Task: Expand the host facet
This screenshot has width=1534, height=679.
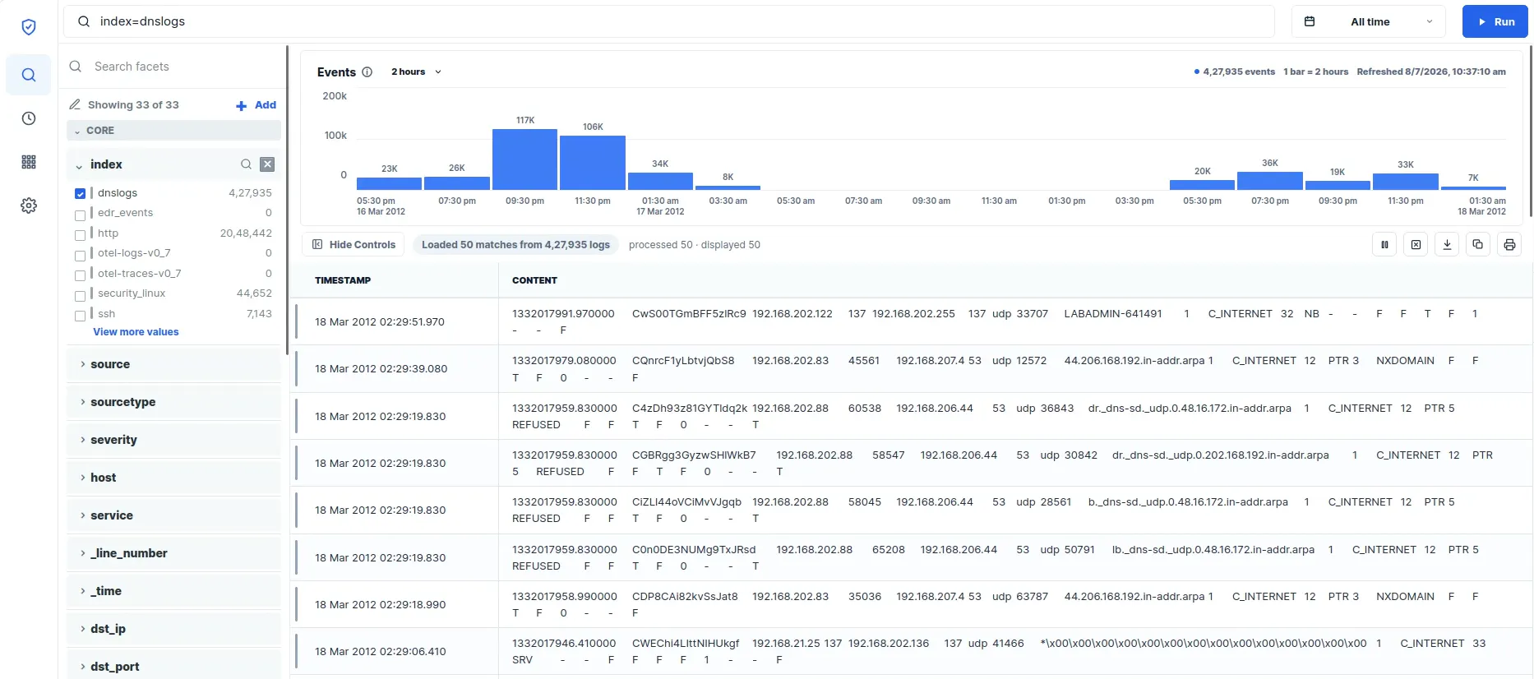Action: pos(173,478)
